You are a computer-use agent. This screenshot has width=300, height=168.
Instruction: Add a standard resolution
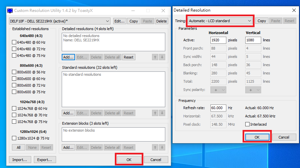(68, 113)
